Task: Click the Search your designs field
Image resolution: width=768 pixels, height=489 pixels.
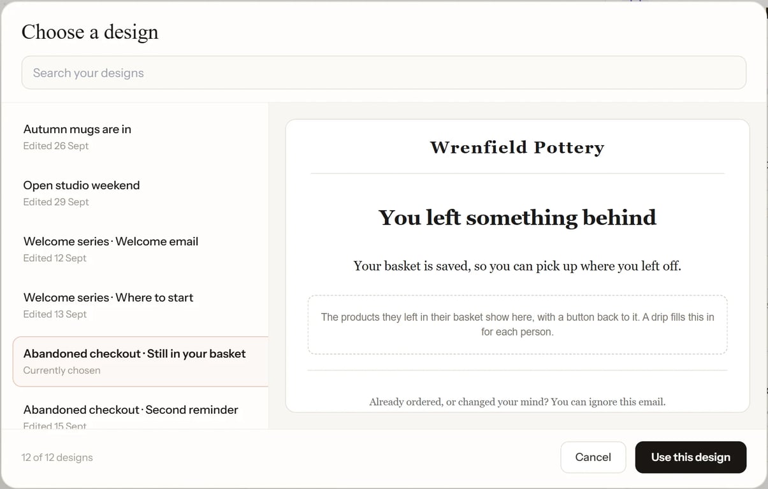Action: point(384,73)
